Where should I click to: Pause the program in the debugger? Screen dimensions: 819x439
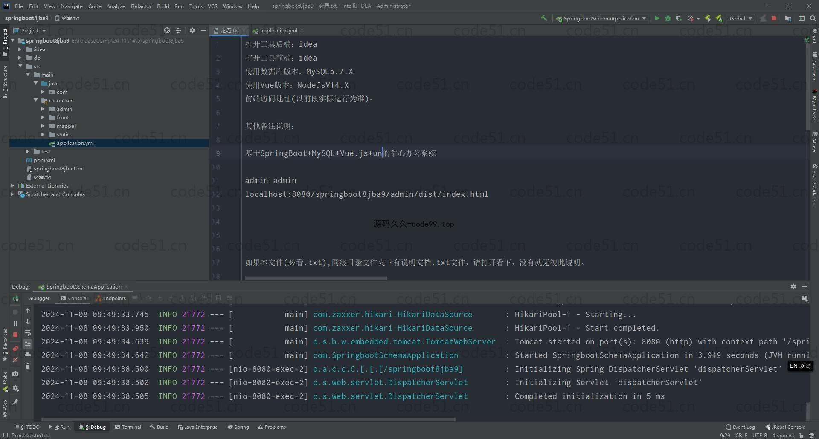click(15, 323)
